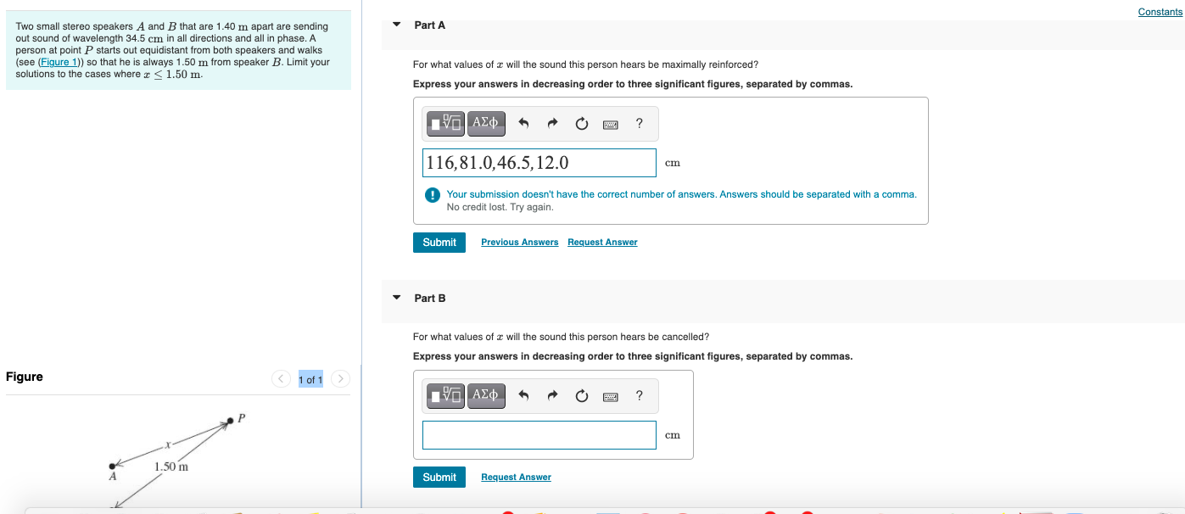
Task: Open Greek symbols palette in Part A
Action: click(x=485, y=124)
